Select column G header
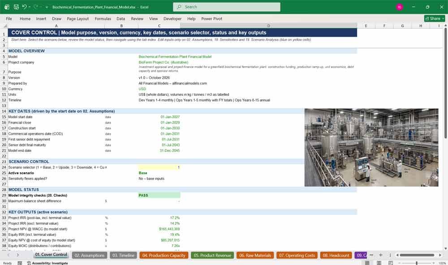This screenshot has height=265, width=448. click(403, 26)
